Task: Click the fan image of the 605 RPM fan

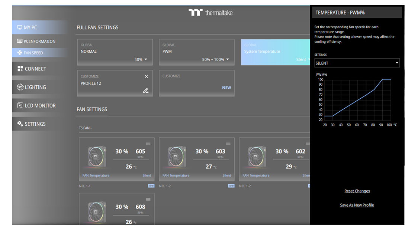Action: (x=96, y=157)
